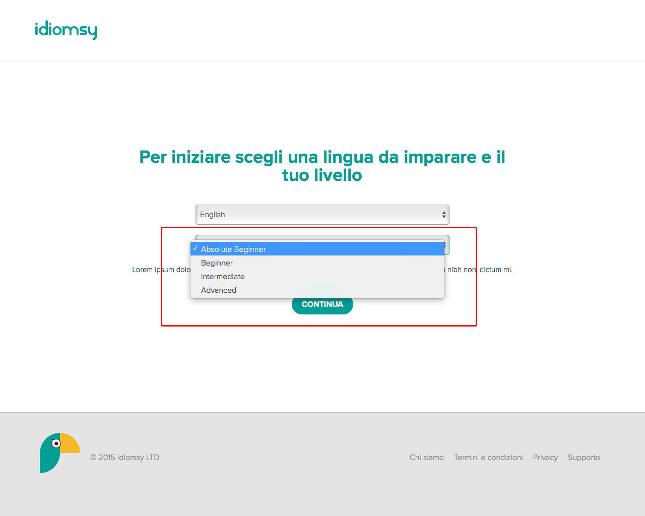Open the Chi siamo link

click(427, 458)
